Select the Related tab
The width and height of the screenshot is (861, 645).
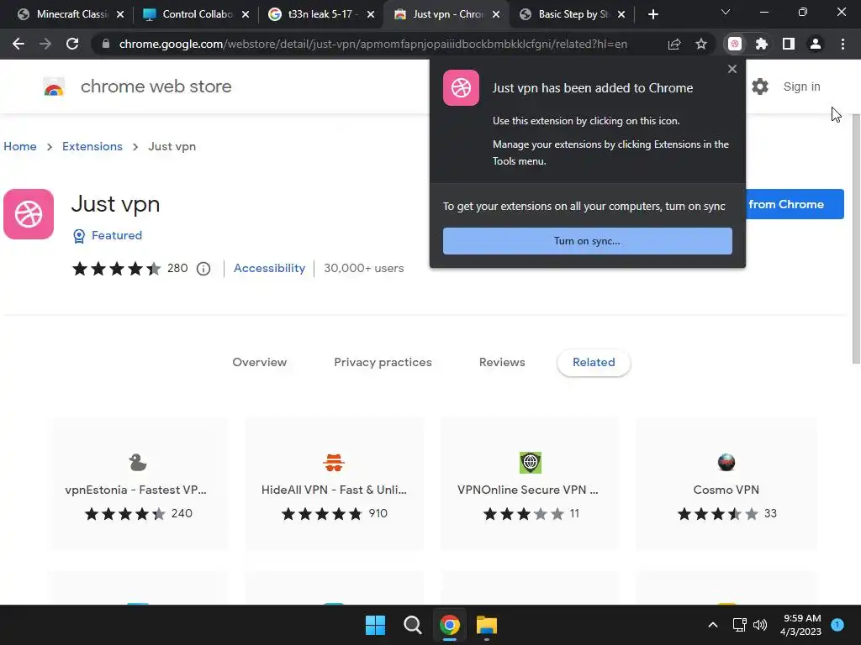tap(594, 363)
